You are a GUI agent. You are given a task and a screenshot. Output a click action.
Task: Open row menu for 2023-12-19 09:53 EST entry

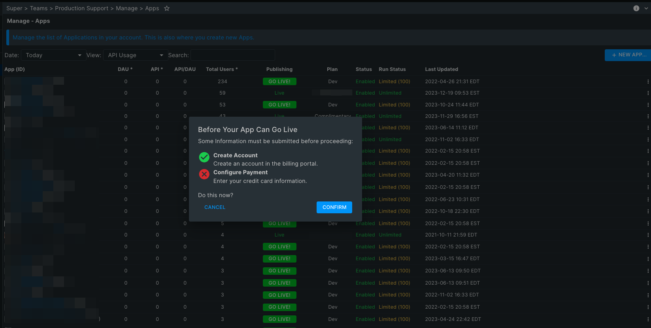[648, 93]
